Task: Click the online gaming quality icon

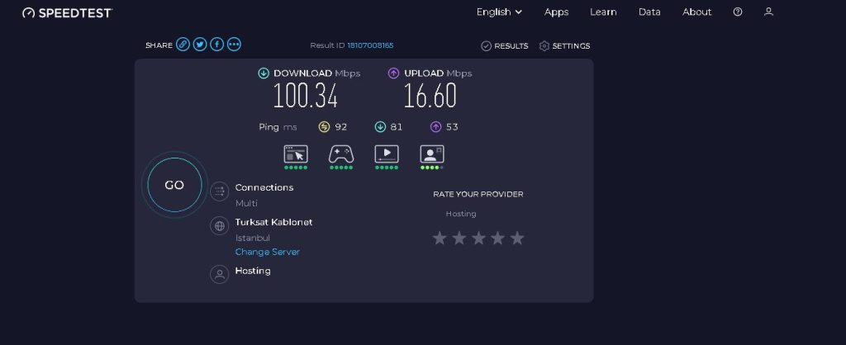Action: (341, 154)
